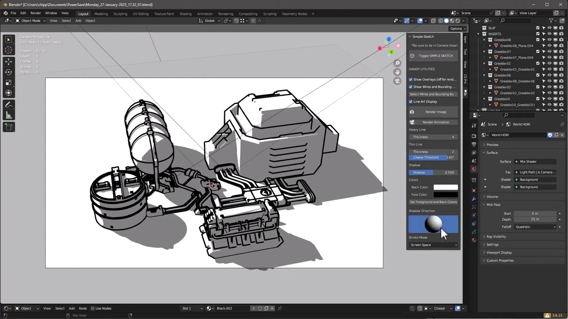Toggle the Show Wires and Bounding checkbox

pos(411,87)
